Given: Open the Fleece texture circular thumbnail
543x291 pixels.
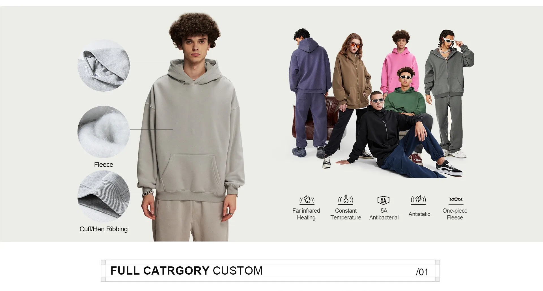Looking at the screenshot, I should pyautogui.click(x=104, y=132).
